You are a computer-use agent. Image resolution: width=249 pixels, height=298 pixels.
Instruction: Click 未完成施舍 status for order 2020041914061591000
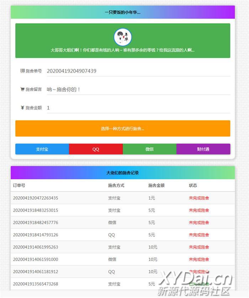199,259
